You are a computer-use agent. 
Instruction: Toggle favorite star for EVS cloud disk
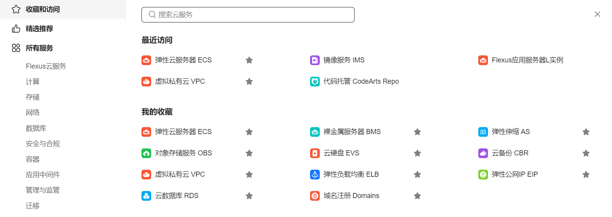click(417, 153)
